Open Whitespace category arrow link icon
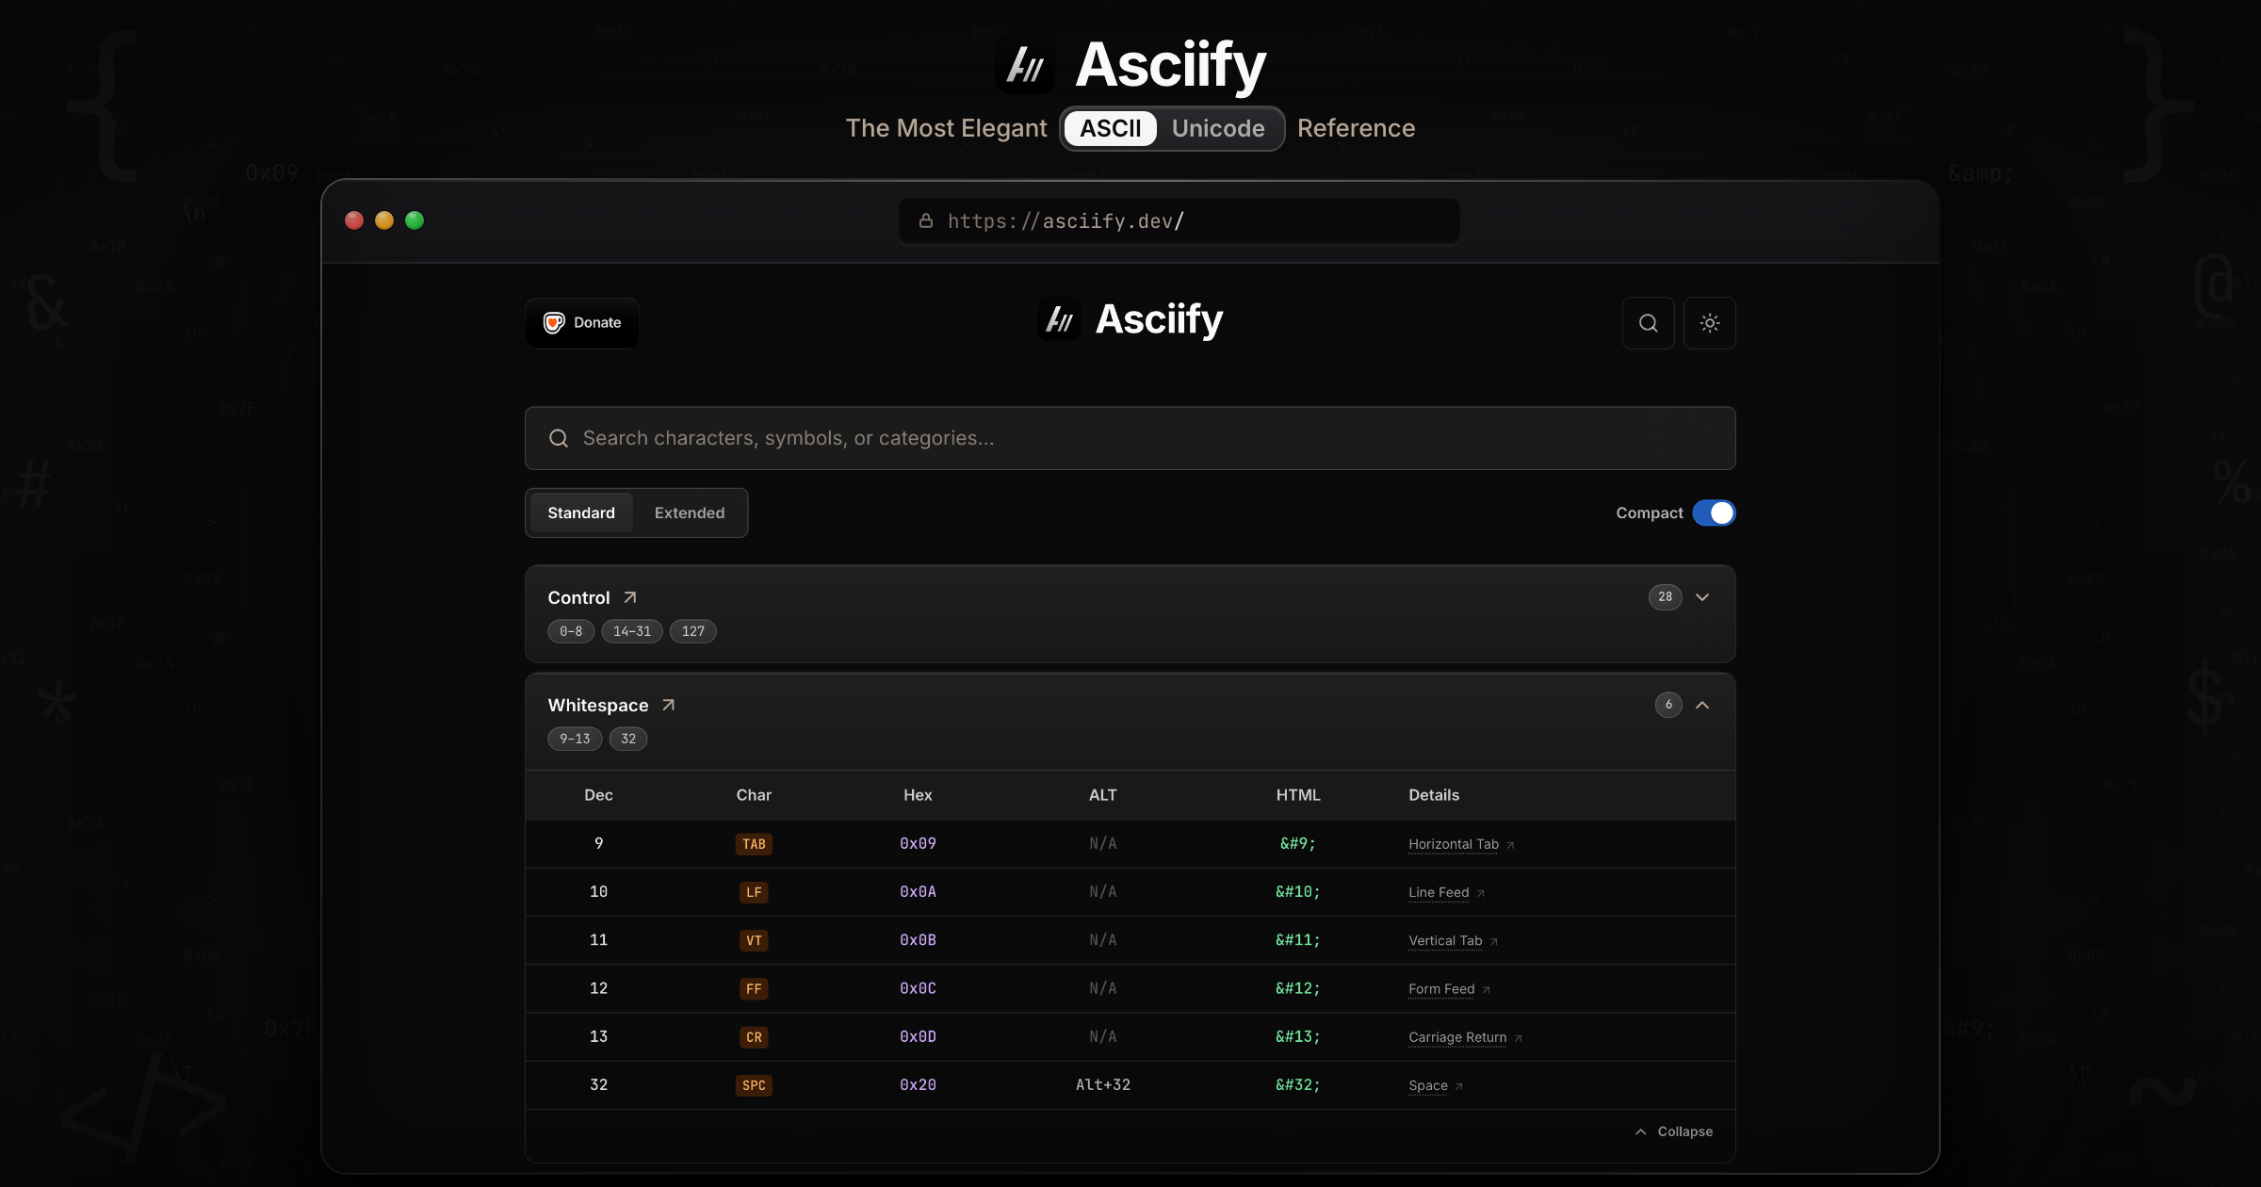 pyautogui.click(x=669, y=705)
